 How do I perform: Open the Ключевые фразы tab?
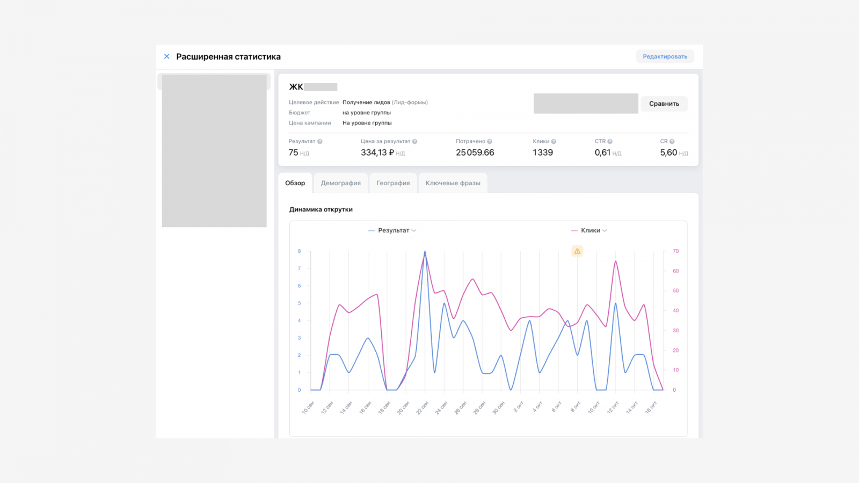pyautogui.click(x=453, y=183)
